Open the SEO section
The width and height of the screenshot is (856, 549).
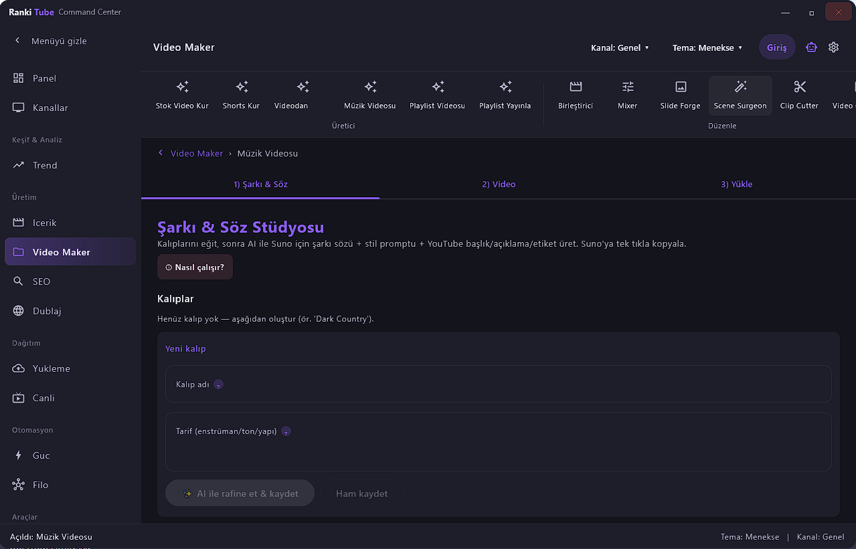70,282
